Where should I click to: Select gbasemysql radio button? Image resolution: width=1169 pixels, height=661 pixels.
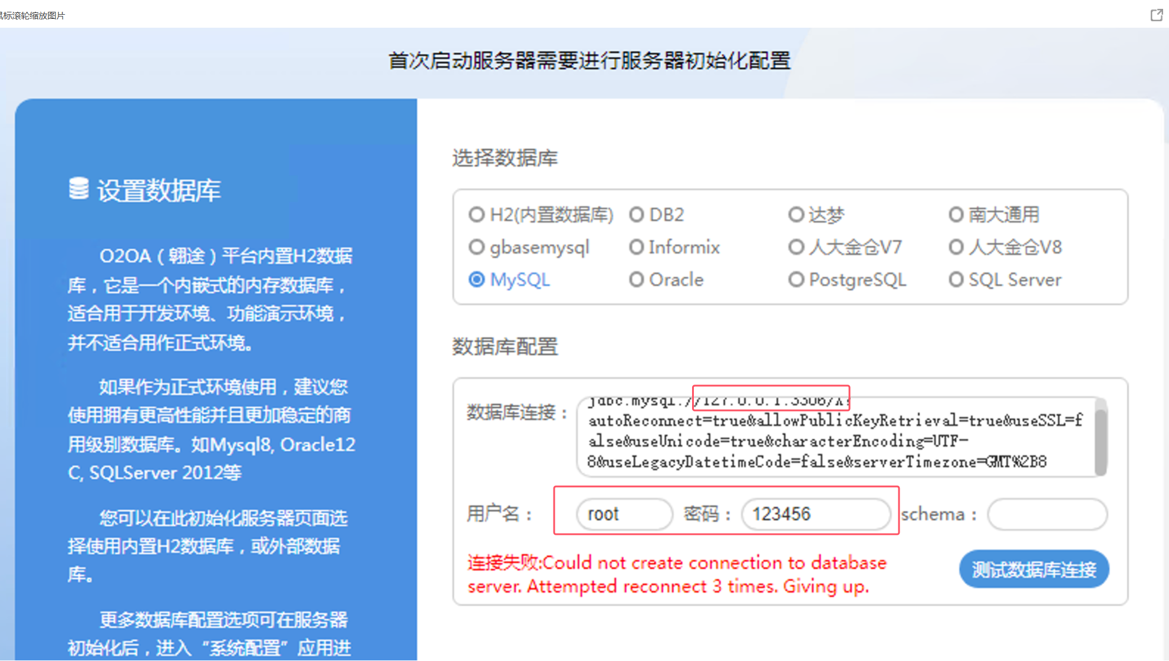click(476, 247)
